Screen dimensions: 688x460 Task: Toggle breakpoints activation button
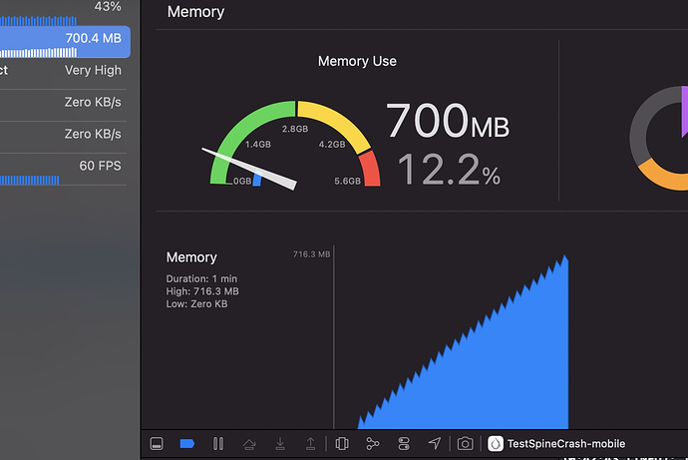pyautogui.click(x=187, y=444)
